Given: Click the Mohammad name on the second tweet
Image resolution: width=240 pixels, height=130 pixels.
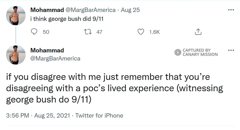Looking at the screenshot, I should (x=47, y=50).
